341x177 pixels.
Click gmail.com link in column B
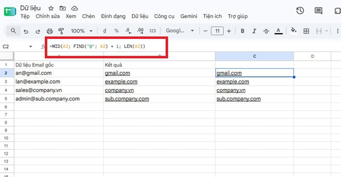pos(117,73)
